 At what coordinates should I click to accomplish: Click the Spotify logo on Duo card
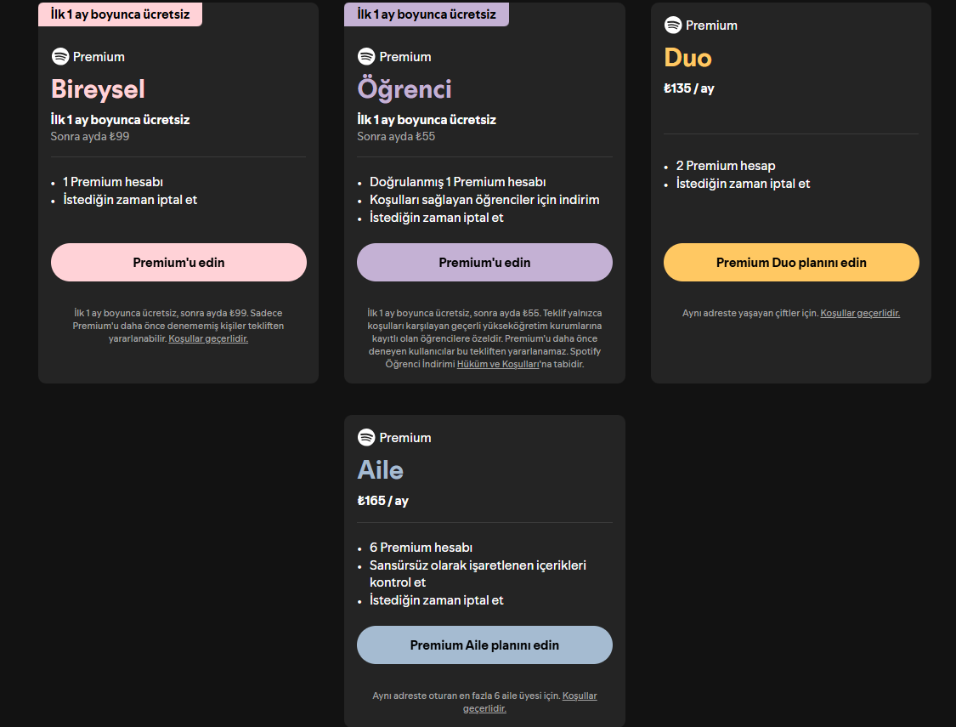[673, 26]
